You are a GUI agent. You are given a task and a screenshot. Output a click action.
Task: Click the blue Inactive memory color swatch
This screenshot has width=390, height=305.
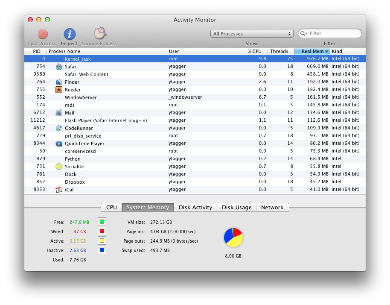coord(102,250)
